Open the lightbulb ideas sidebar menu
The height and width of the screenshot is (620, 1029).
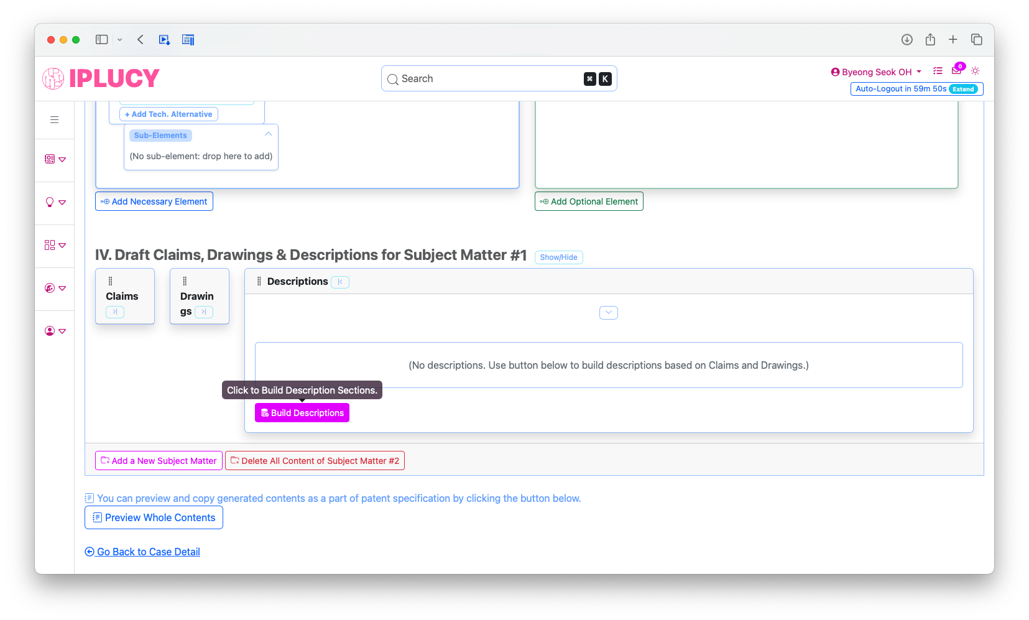(x=55, y=202)
